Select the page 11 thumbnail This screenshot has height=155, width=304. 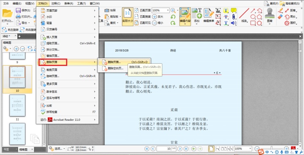pos(17,106)
